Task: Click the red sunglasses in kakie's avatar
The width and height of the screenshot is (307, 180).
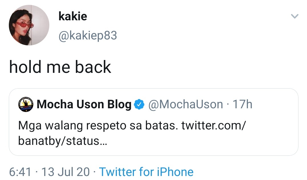Action: (x=25, y=25)
